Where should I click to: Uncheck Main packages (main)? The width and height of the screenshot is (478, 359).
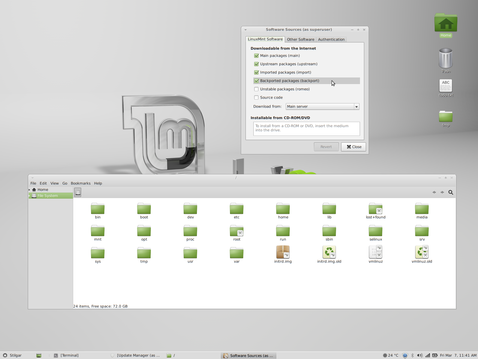(x=256, y=56)
